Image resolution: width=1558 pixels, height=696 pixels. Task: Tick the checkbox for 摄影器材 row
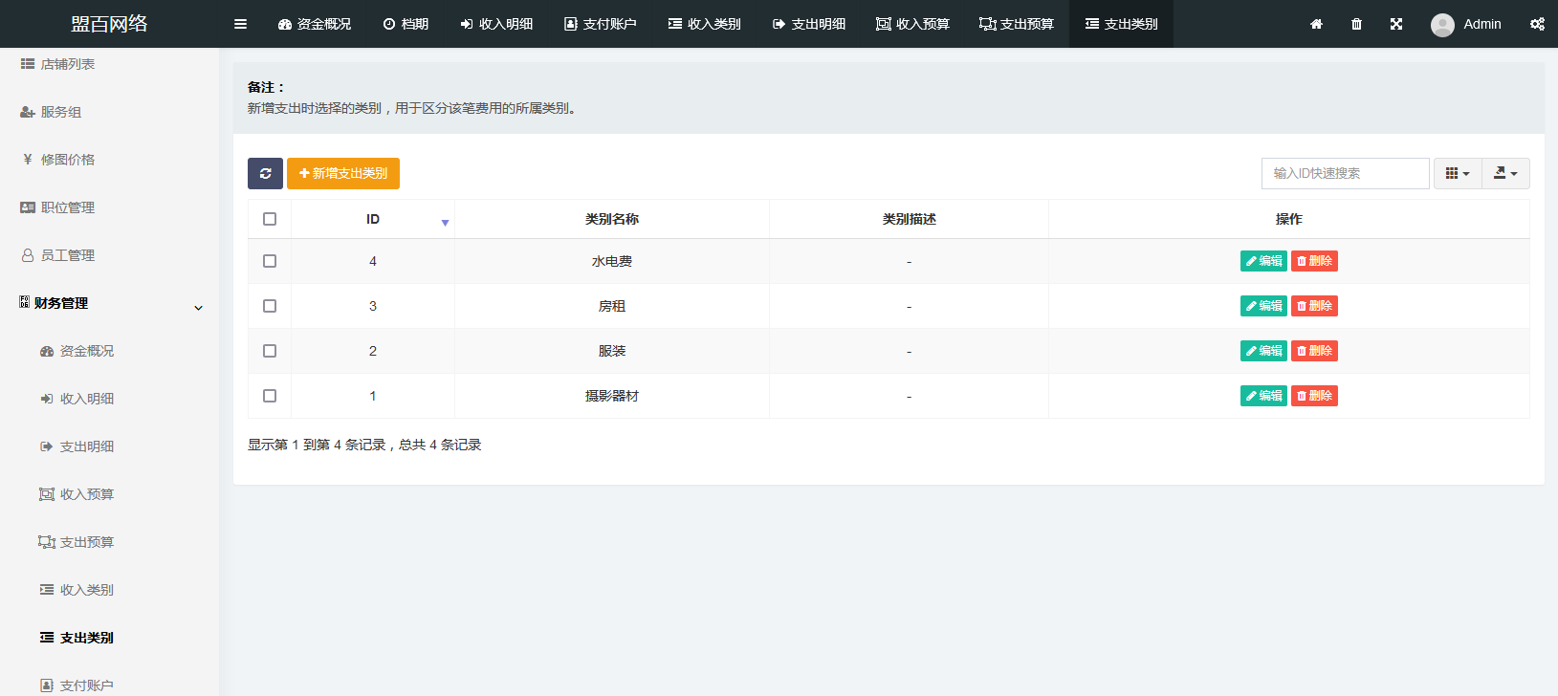pos(270,396)
